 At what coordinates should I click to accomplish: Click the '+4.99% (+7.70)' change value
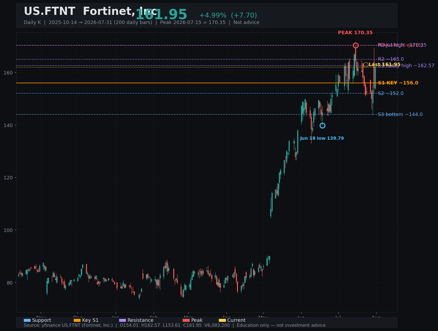[228, 15]
